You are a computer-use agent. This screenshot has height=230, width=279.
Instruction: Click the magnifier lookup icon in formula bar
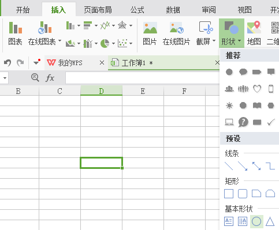pos(35,78)
